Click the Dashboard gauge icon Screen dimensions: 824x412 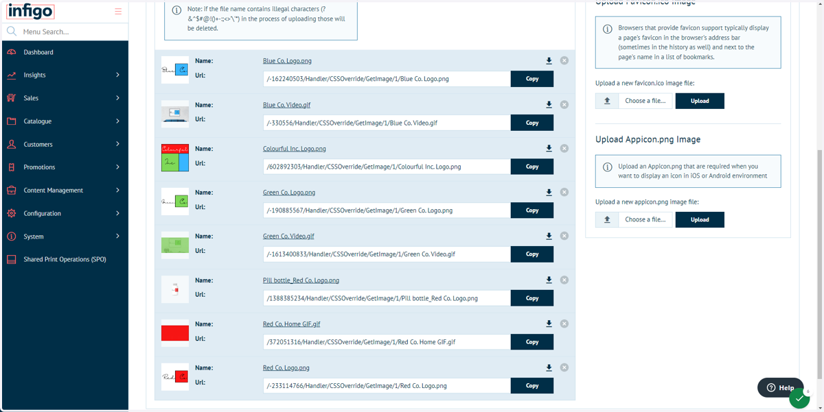click(x=12, y=52)
